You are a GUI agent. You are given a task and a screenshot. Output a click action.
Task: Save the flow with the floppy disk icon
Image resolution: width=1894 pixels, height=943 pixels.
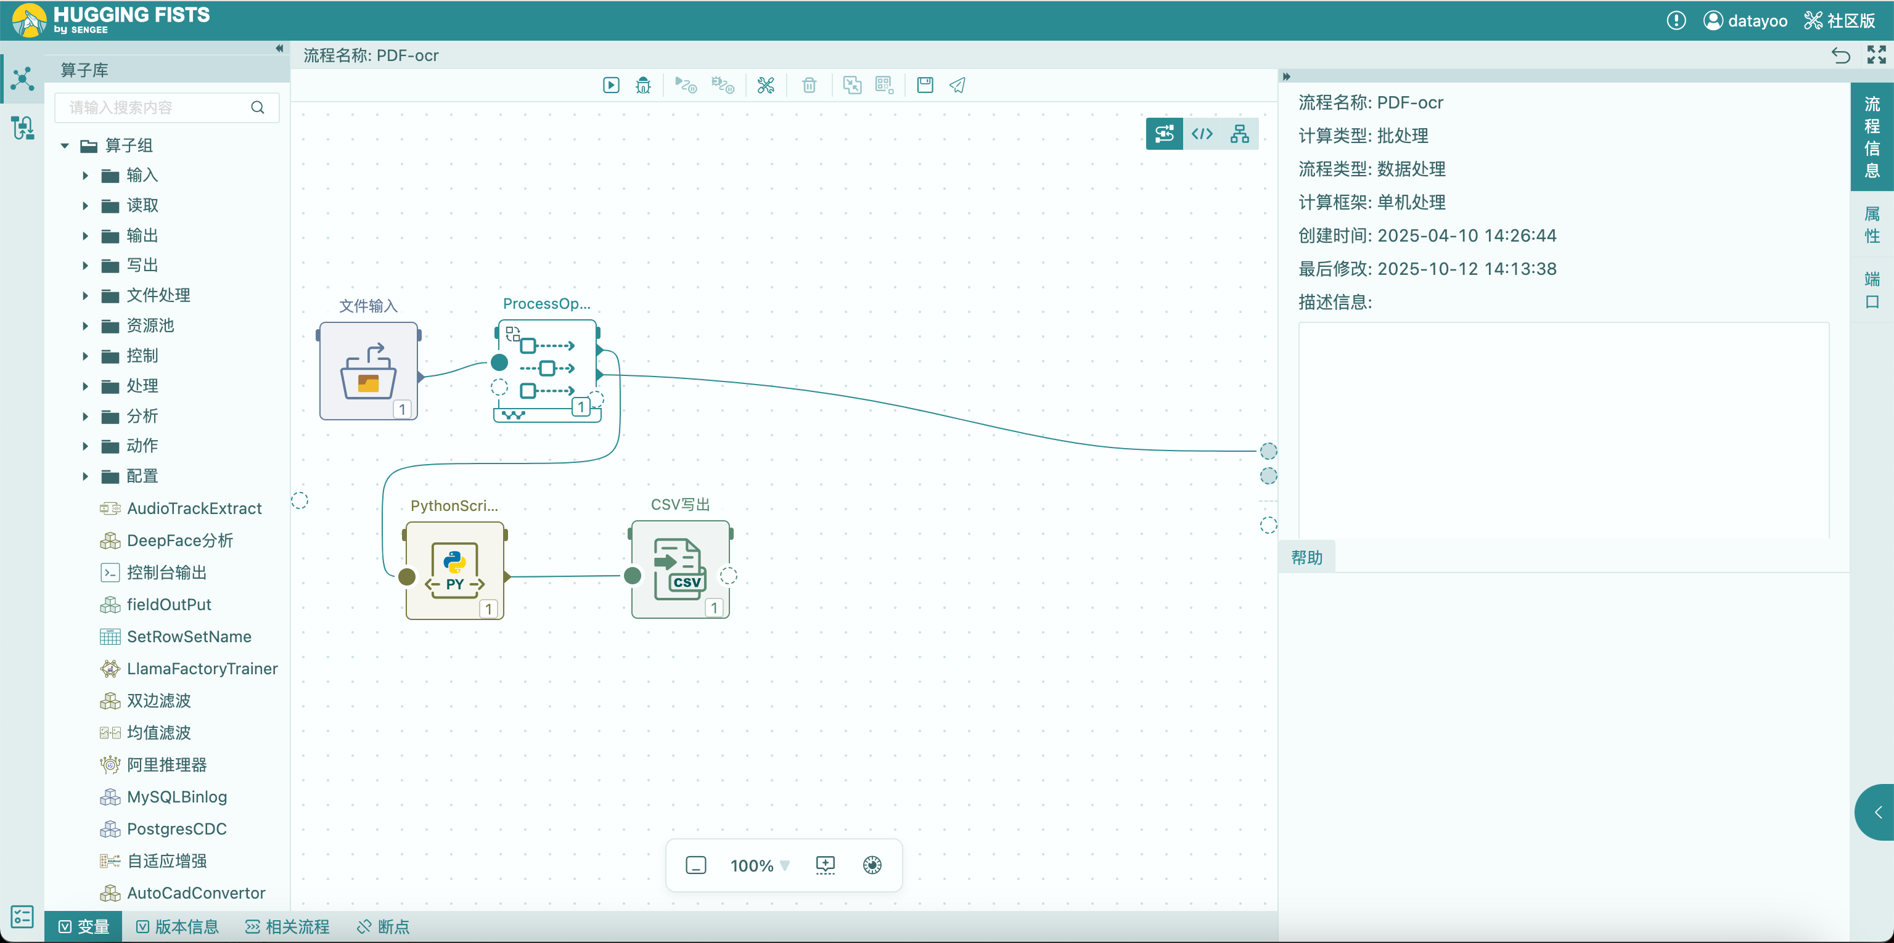coord(925,85)
